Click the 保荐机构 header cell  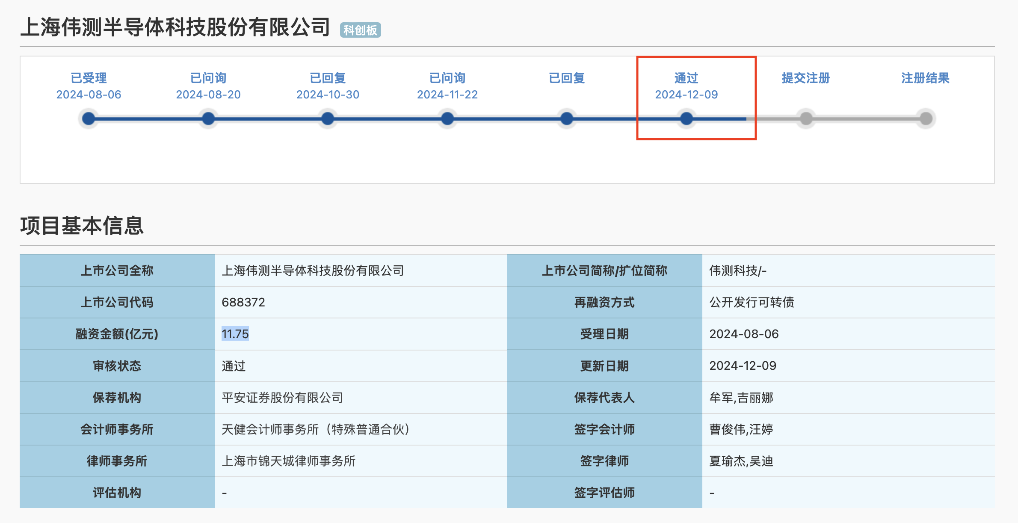click(x=117, y=398)
